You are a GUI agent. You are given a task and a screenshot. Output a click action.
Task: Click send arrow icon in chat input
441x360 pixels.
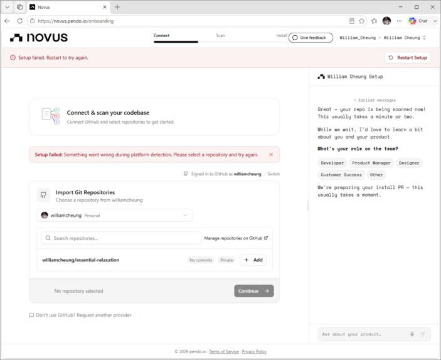(x=423, y=334)
